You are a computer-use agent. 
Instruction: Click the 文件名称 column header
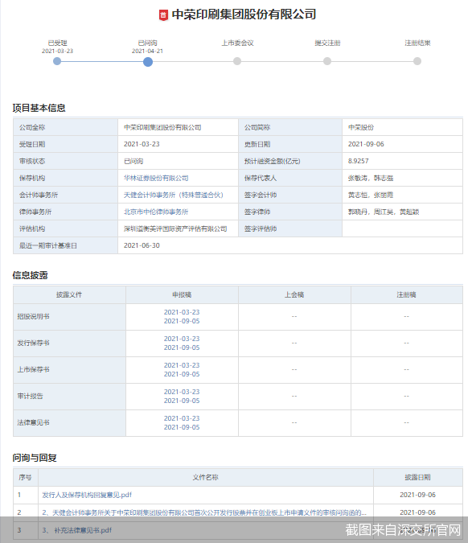click(206, 477)
